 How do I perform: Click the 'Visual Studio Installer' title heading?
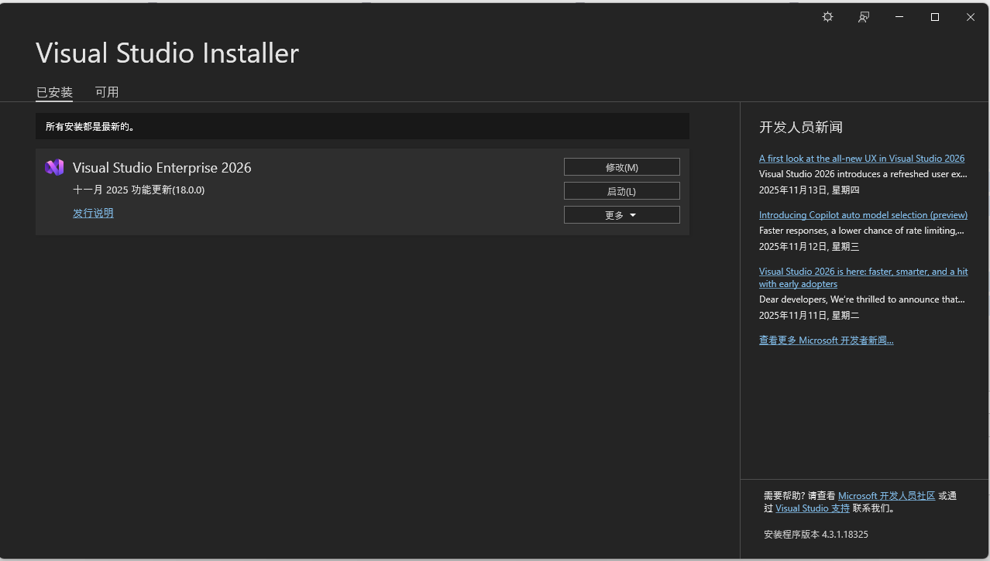(x=167, y=53)
